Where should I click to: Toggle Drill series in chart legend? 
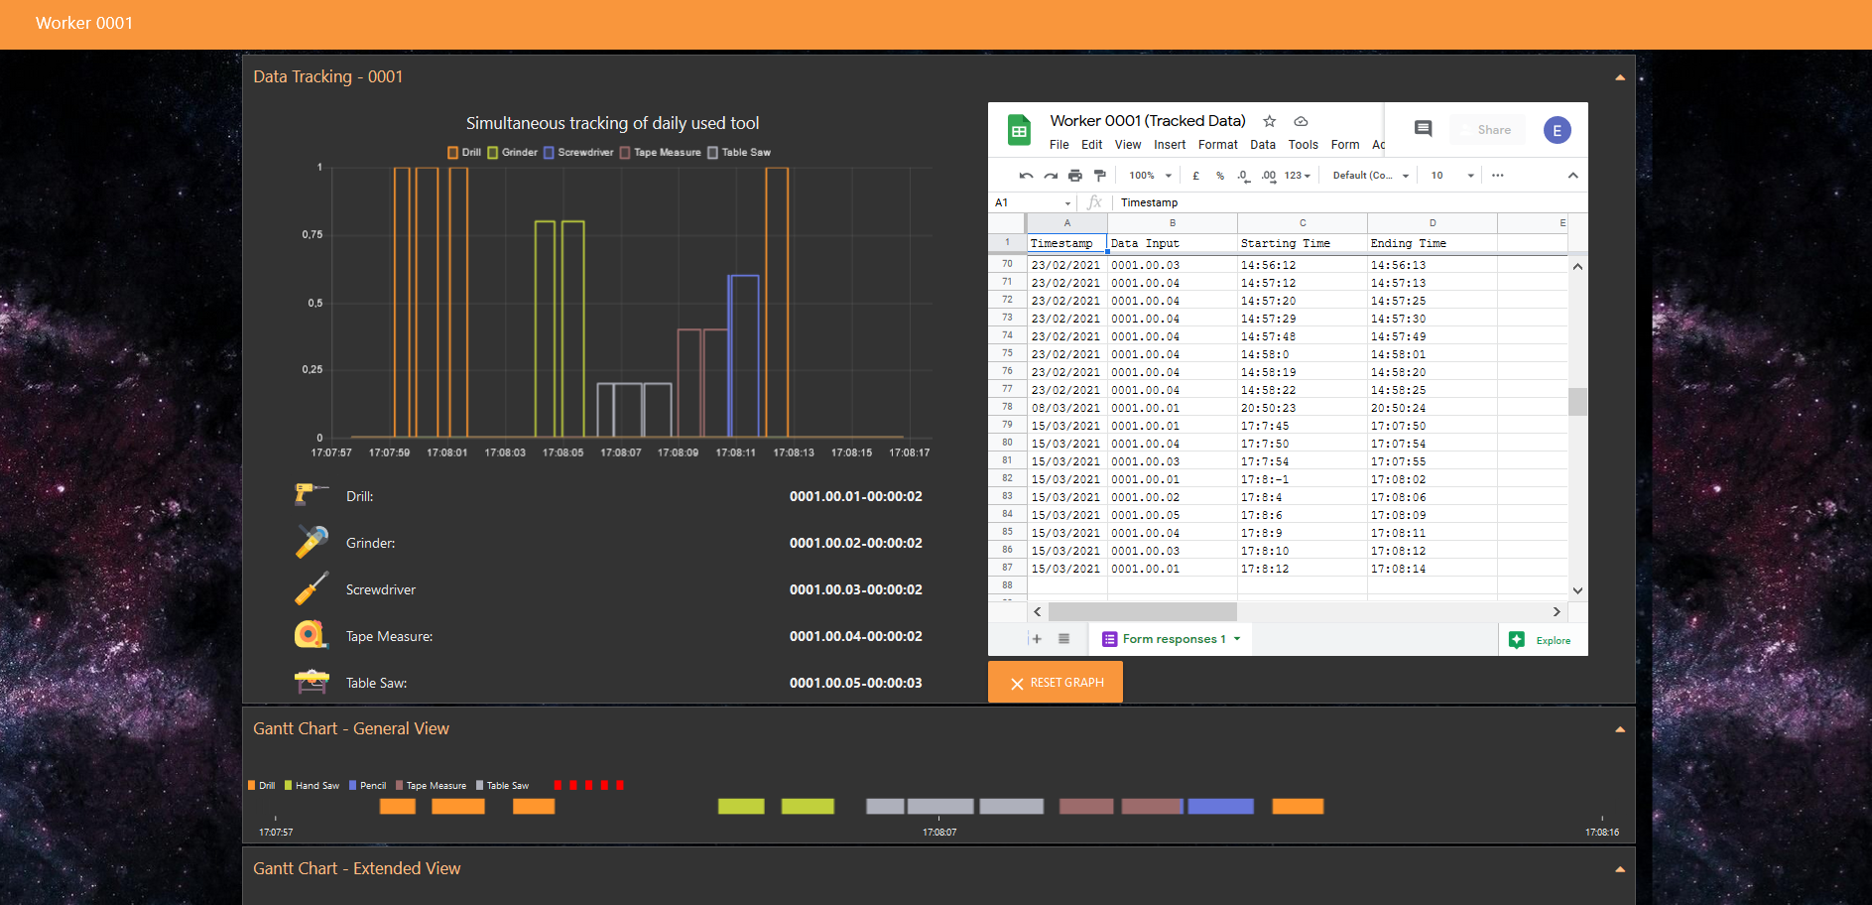click(463, 153)
